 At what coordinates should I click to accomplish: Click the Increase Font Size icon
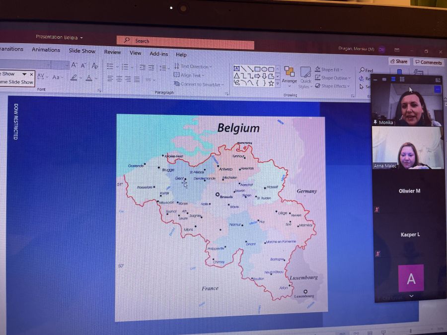point(74,65)
